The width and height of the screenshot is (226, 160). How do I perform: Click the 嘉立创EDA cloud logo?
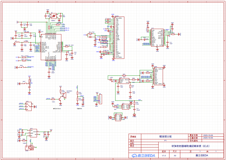pyautogui.click(x=144, y=155)
